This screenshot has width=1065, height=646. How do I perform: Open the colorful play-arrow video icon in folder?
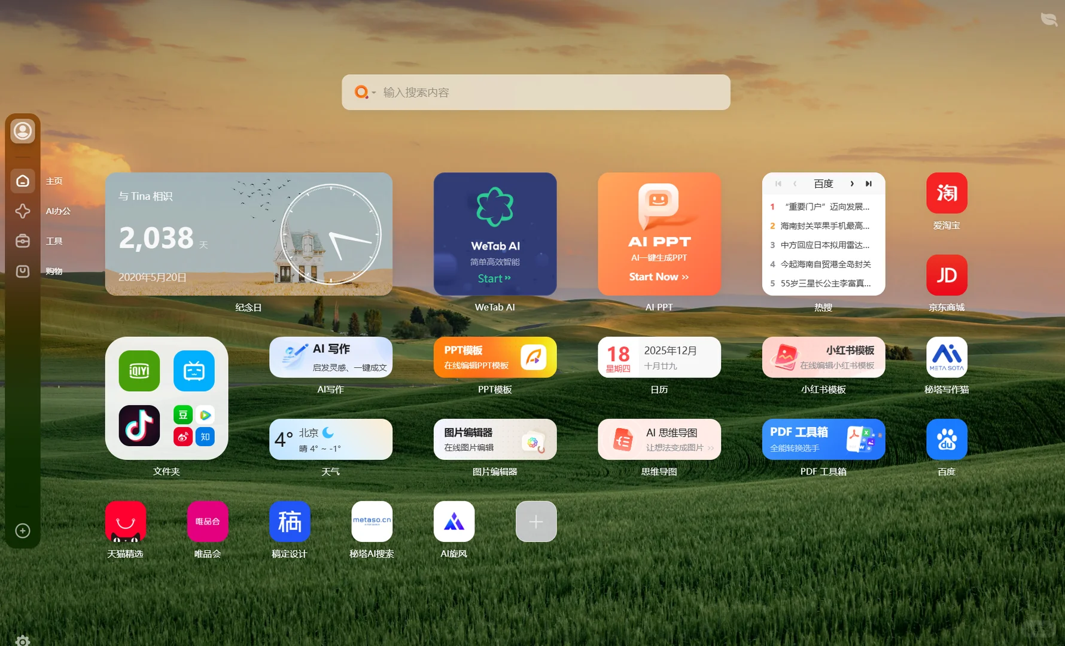point(205,415)
